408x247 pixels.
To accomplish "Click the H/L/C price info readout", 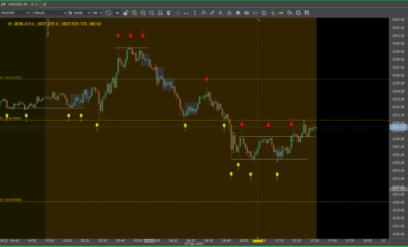I will click(54, 23).
